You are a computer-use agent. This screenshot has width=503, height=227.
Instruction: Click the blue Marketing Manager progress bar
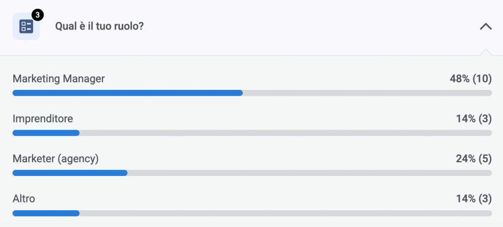(127, 93)
